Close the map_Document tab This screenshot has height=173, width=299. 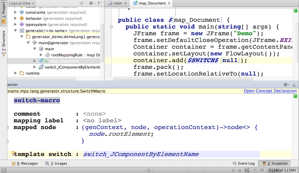point(169,3)
